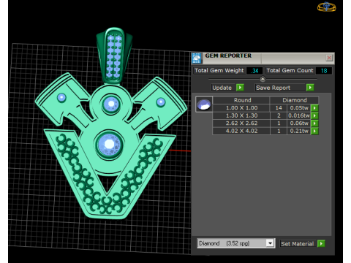Select the '4.02 X 4.02' size cell

tap(241, 131)
